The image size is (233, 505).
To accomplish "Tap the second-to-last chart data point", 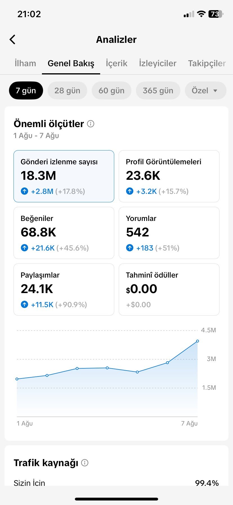I will click(167, 363).
